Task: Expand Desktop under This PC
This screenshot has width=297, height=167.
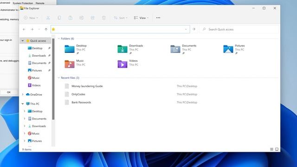Action: click(x=25, y=111)
